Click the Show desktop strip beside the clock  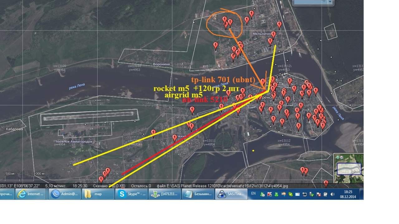[362, 194]
